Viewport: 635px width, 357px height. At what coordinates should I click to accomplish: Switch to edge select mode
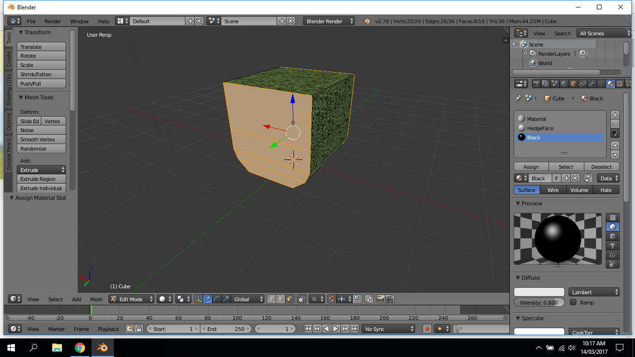pos(280,299)
